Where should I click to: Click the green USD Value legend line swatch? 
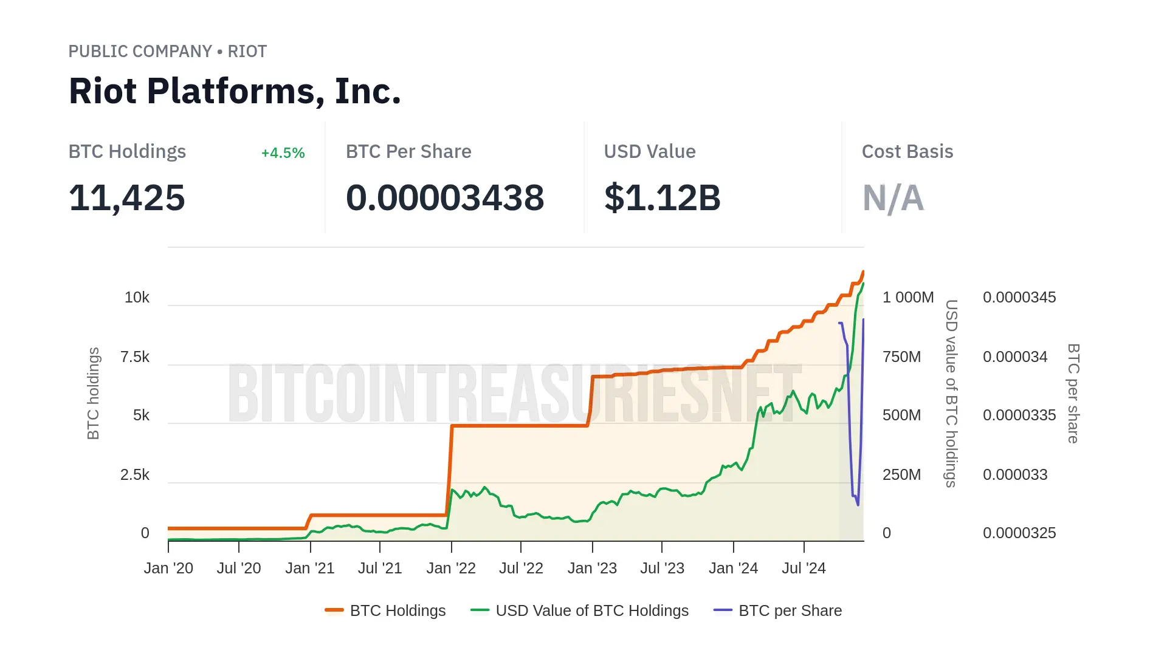tap(480, 610)
